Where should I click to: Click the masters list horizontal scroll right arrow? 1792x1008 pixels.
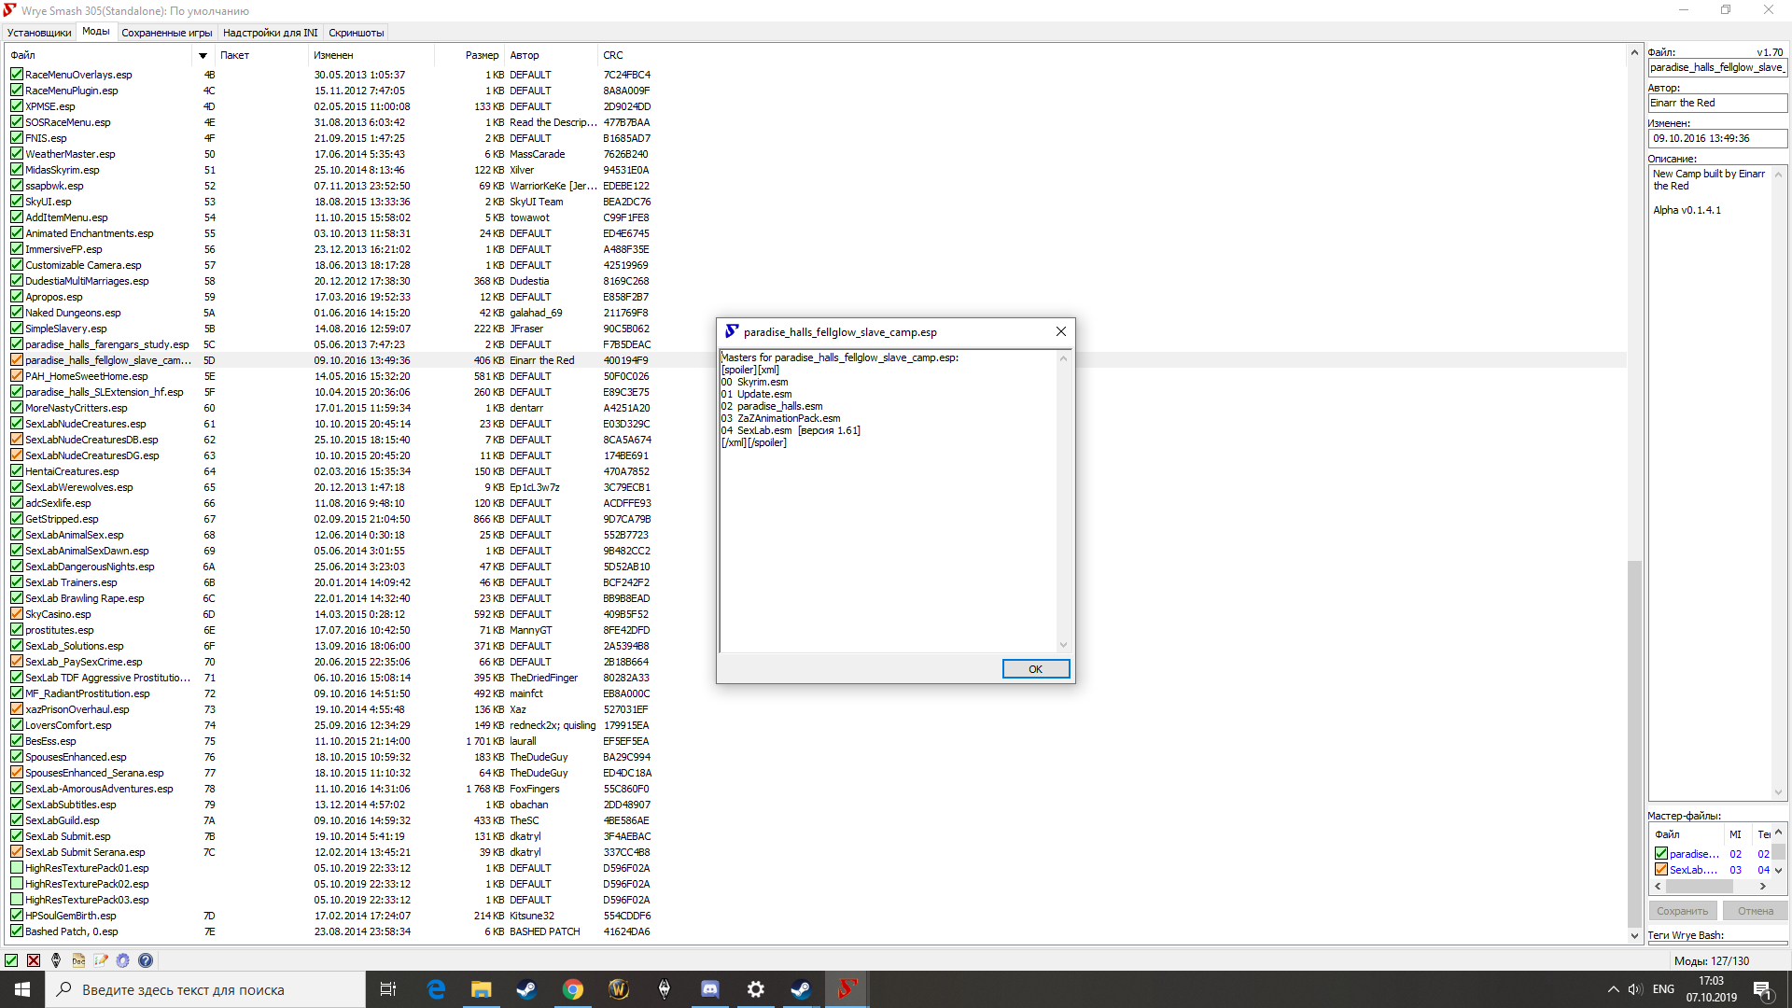click(1763, 887)
